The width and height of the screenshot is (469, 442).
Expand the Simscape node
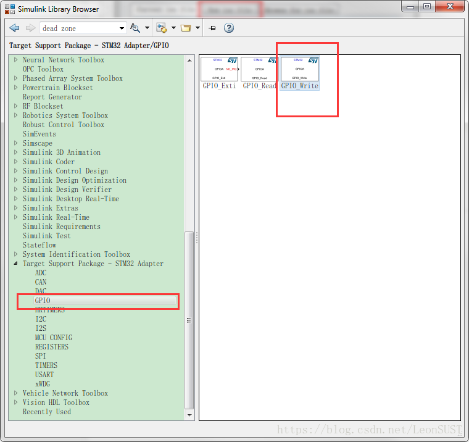(x=16, y=143)
